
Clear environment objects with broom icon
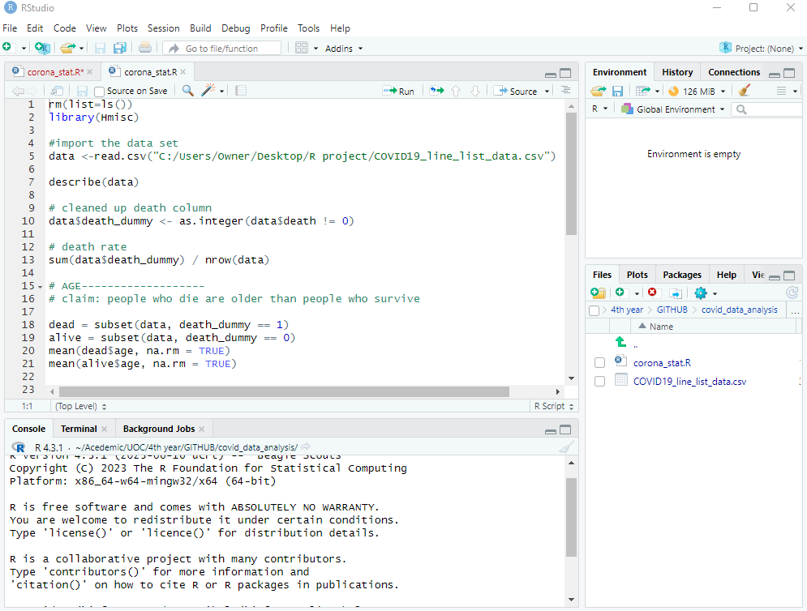744,91
